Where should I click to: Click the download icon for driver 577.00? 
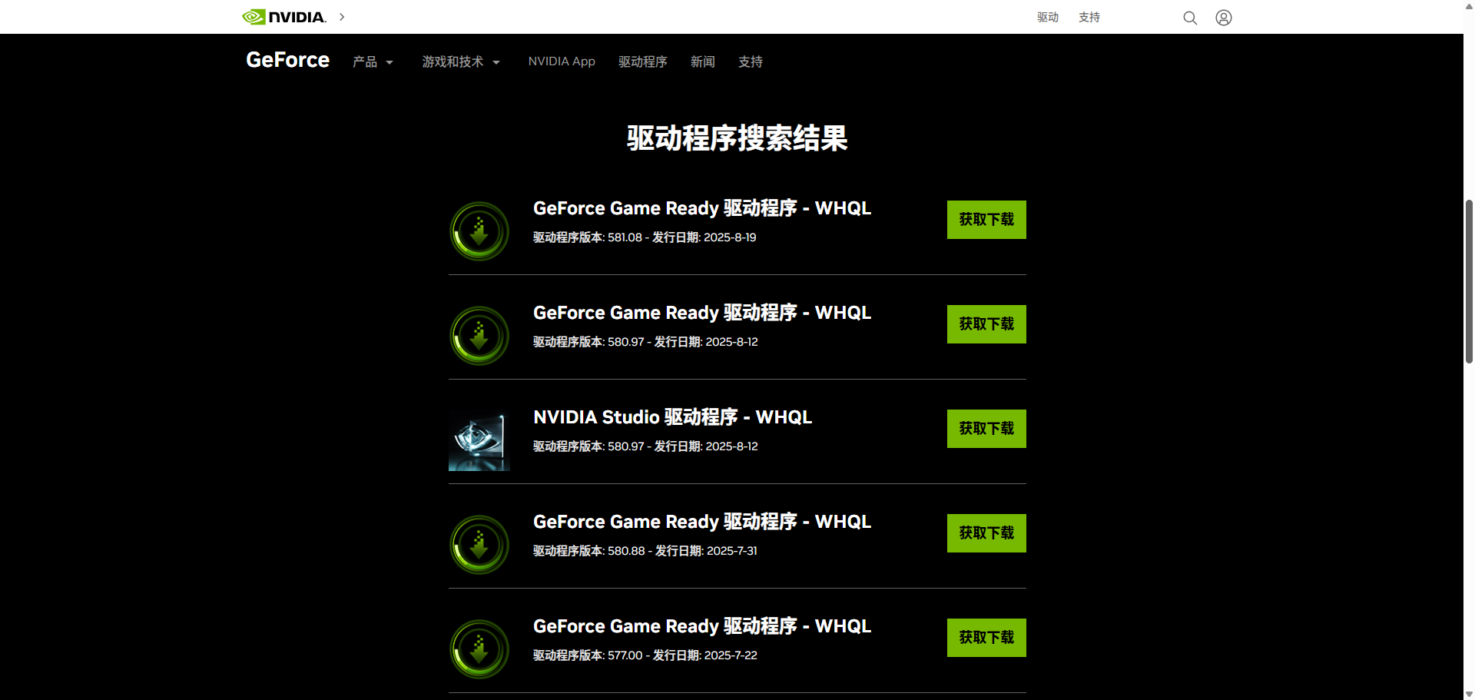(x=479, y=649)
